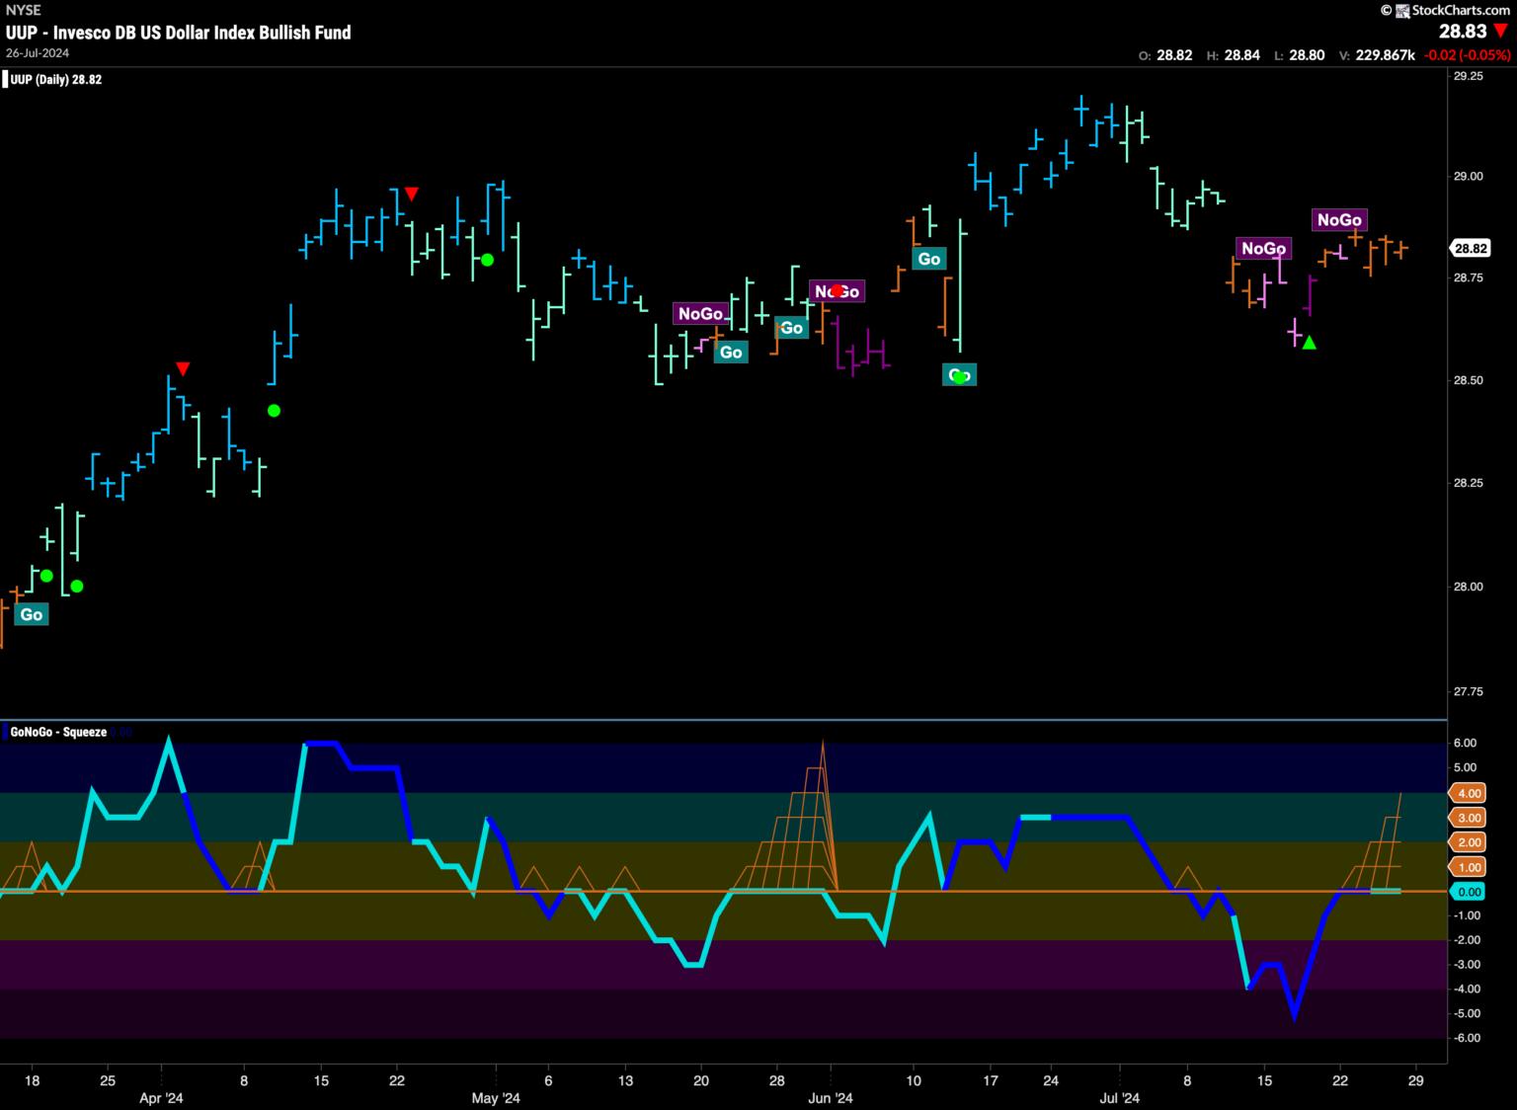Select the green dot on the mid-June Go label

coord(959,375)
